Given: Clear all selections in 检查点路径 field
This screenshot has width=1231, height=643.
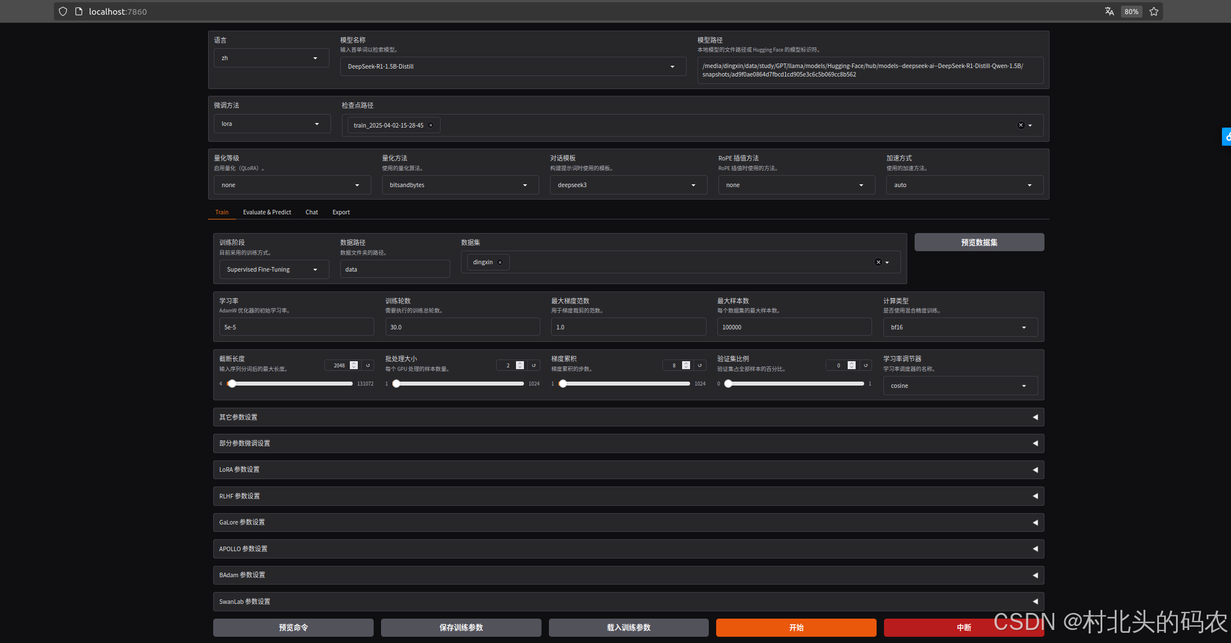Looking at the screenshot, I should point(1021,125).
